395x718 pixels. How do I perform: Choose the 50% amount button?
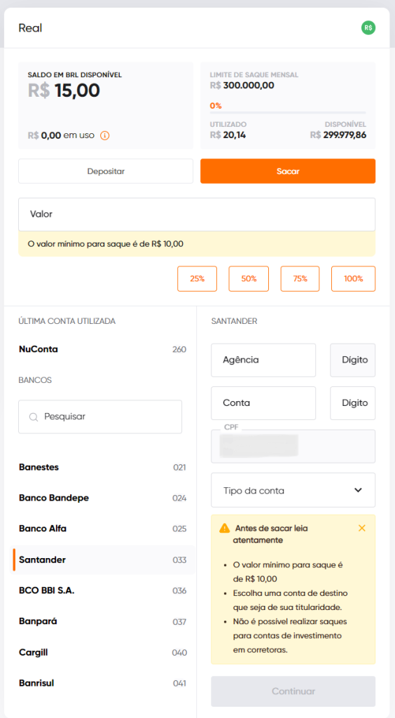pos(249,279)
